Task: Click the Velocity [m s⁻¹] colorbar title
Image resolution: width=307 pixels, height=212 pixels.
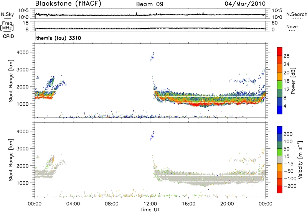Action: coord(300,160)
